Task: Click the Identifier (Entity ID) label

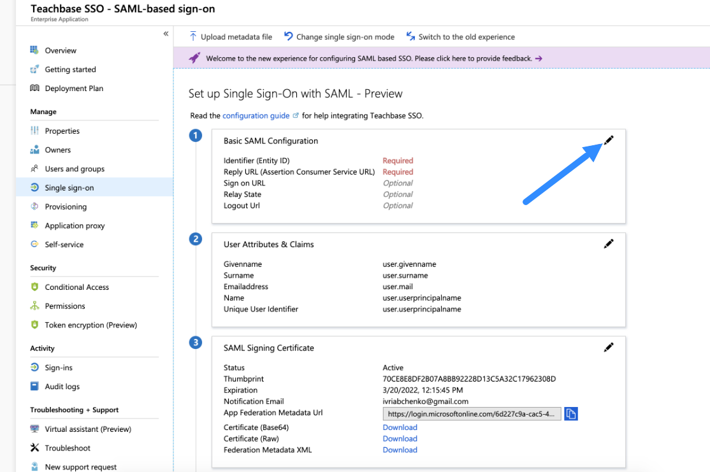Action: (256, 161)
